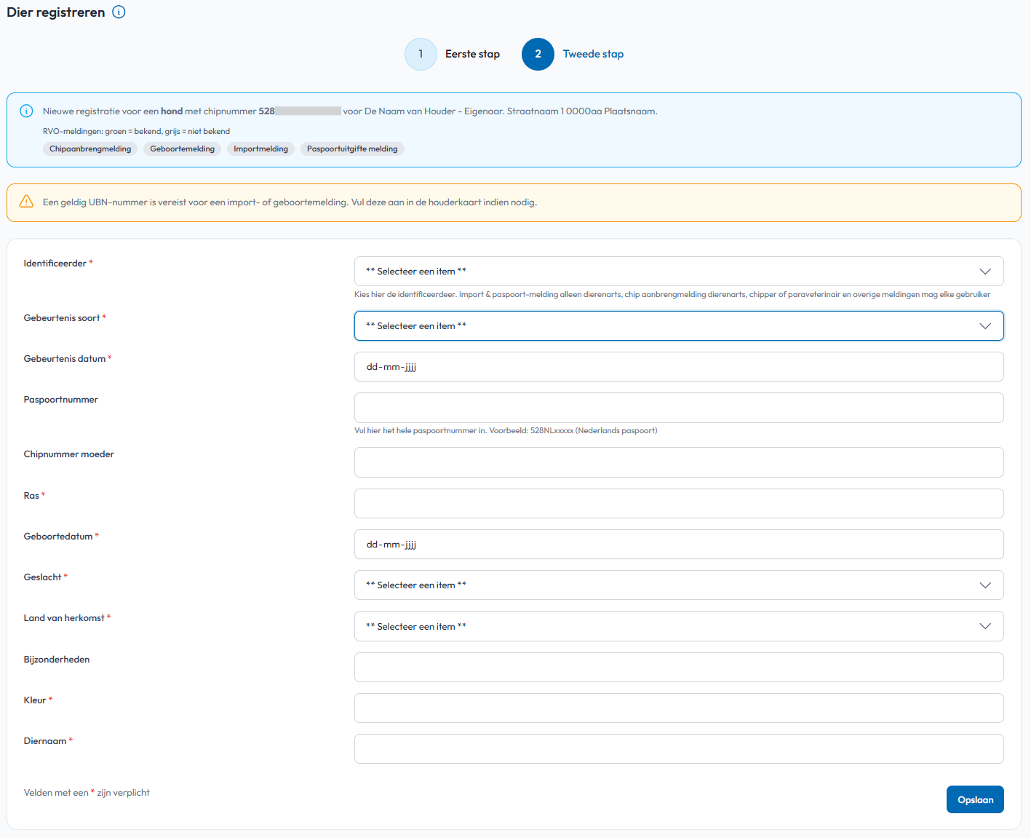Click the Chipaanbrengmelding tag
The image size is (1031, 838).
pyautogui.click(x=90, y=149)
